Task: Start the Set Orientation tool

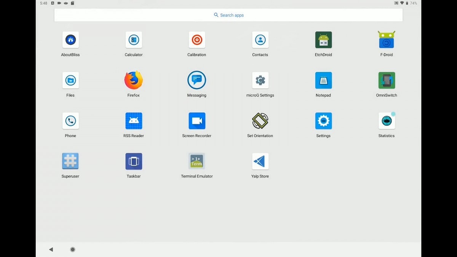Action: [x=260, y=121]
